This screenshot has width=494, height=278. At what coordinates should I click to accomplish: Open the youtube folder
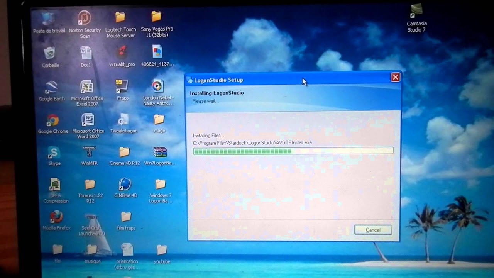pyautogui.click(x=162, y=250)
